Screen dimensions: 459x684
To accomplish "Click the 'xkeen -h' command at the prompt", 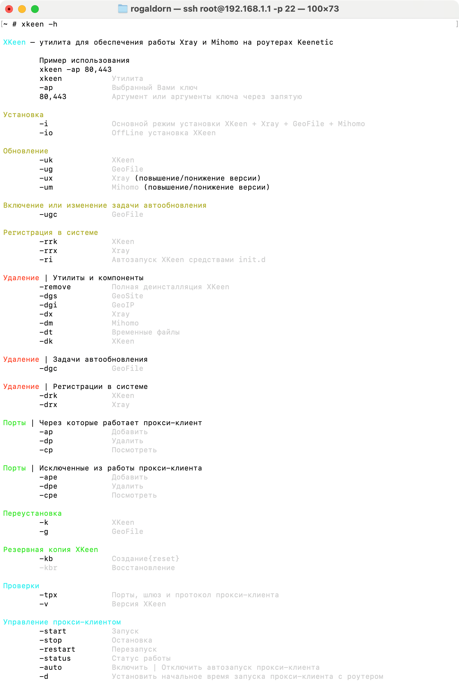I will (39, 24).
